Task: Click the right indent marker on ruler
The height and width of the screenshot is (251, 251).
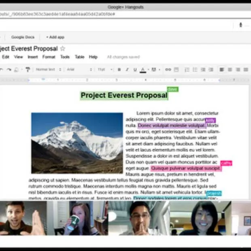Action: [x=219, y=80]
